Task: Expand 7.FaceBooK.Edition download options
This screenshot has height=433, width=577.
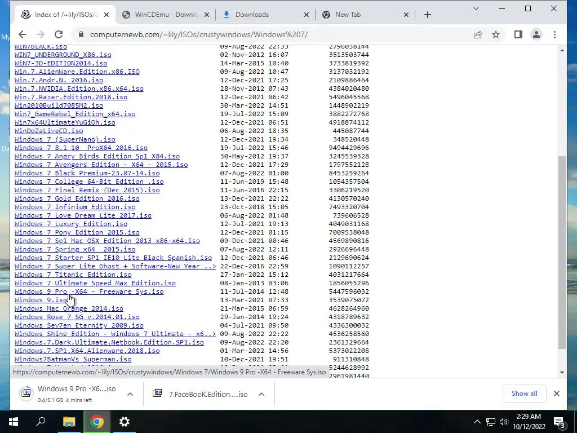Action: [x=261, y=394]
